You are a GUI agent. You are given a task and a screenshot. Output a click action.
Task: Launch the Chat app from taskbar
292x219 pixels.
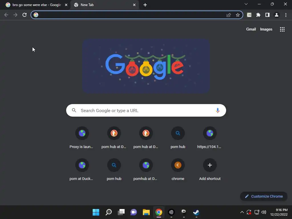[133, 212]
